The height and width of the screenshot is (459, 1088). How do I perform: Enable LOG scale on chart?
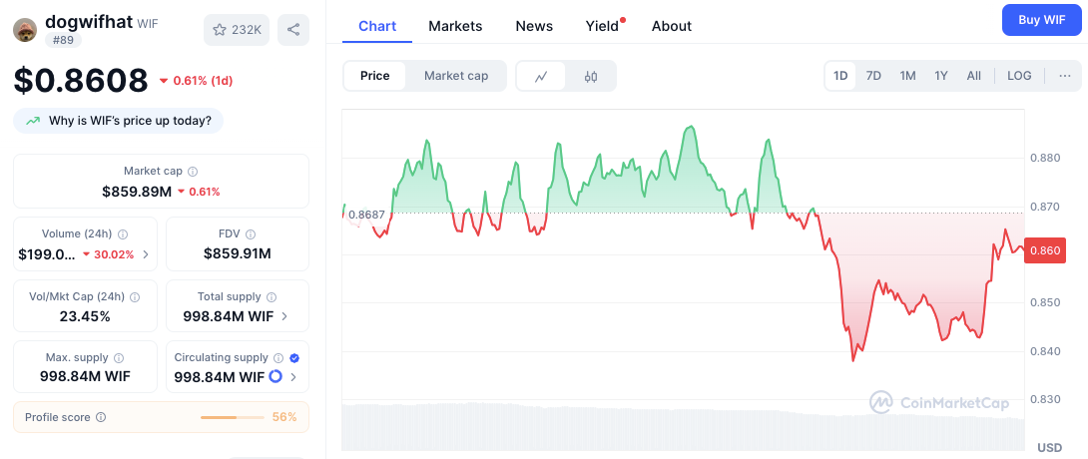click(1019, 76)
